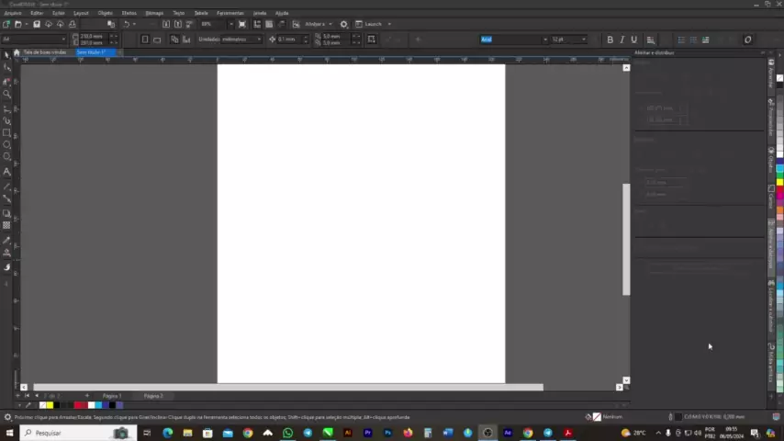Click the Undo arrow icon

pos(126,24)
